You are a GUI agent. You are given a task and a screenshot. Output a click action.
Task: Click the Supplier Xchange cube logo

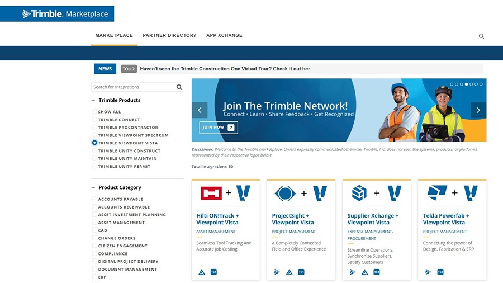click(x=359, y=193)
